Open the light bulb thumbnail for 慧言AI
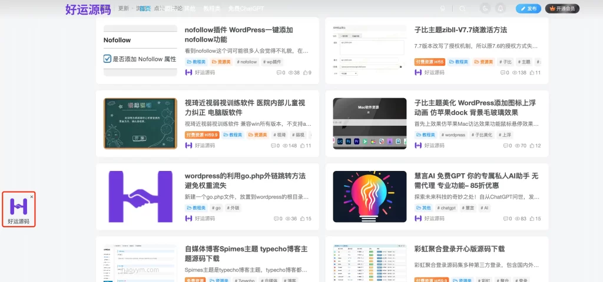Viewport: 603px width, 282px height. pos(369,196)
